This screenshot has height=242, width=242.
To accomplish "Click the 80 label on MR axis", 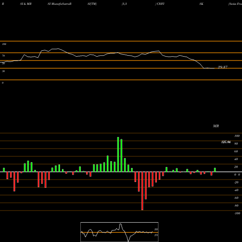I will [x=236, y=144].
